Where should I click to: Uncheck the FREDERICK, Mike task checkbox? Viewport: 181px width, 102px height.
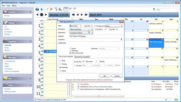click(x=79, y=87)
